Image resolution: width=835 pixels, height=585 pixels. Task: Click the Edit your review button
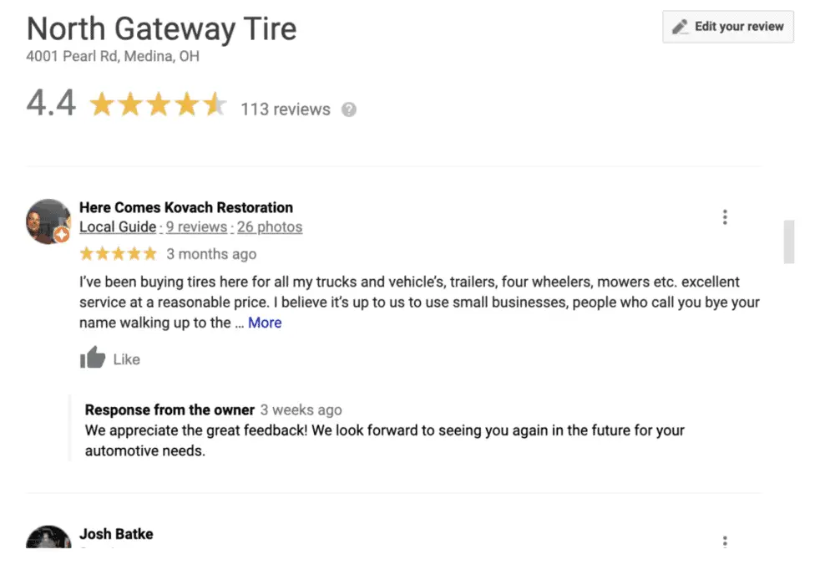click(x=727, y=27)
